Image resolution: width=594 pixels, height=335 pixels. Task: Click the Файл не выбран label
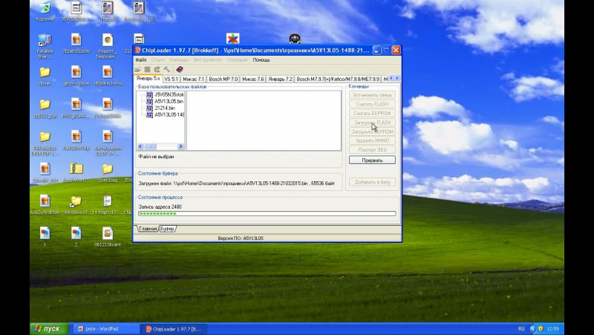pos(156,157)
